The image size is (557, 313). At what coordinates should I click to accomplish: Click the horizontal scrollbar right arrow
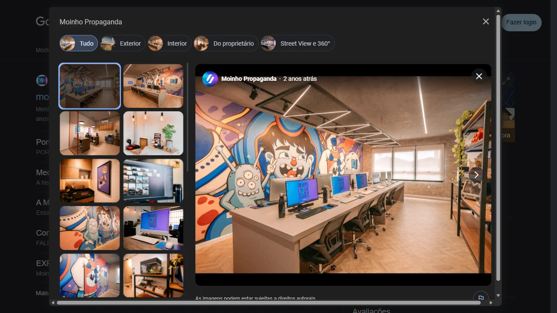tap(491, 303)
